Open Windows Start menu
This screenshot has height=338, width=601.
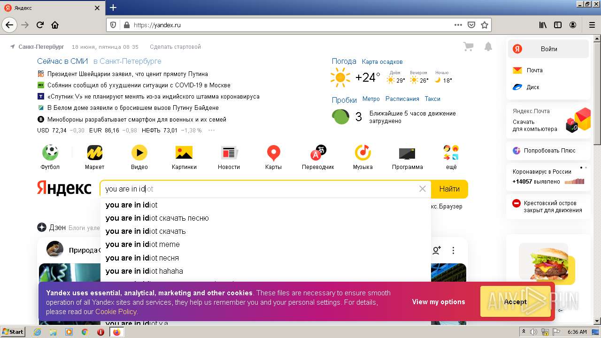(13, 331)
